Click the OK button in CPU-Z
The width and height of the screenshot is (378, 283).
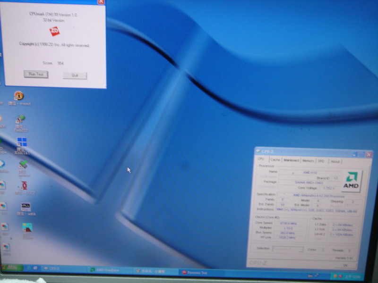345,265
